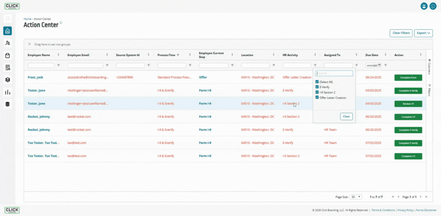Open the bar chart reports icon
The width and height of the screenshot is (441, 216).
pyautogui.click(x=8, y=92)
